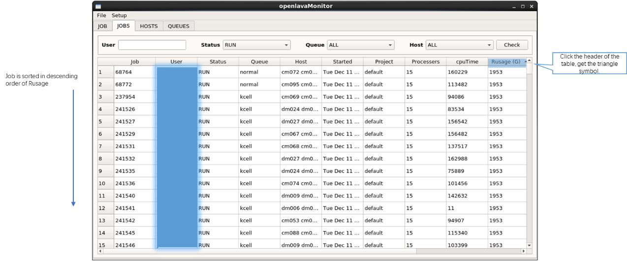The width and height of the screenshot is (627, 261).
Task: Click the Status column header
Action: point(218,61)
